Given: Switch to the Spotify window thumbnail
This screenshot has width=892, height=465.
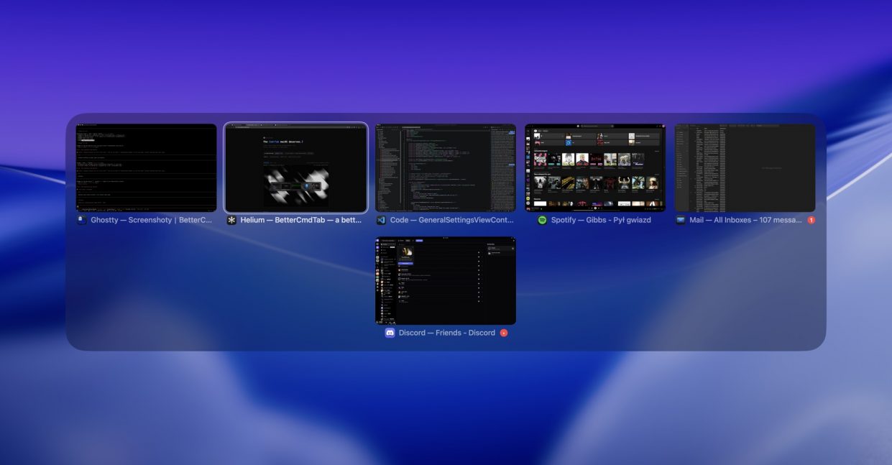Looking at the screenshot, I should pos(595,168).
